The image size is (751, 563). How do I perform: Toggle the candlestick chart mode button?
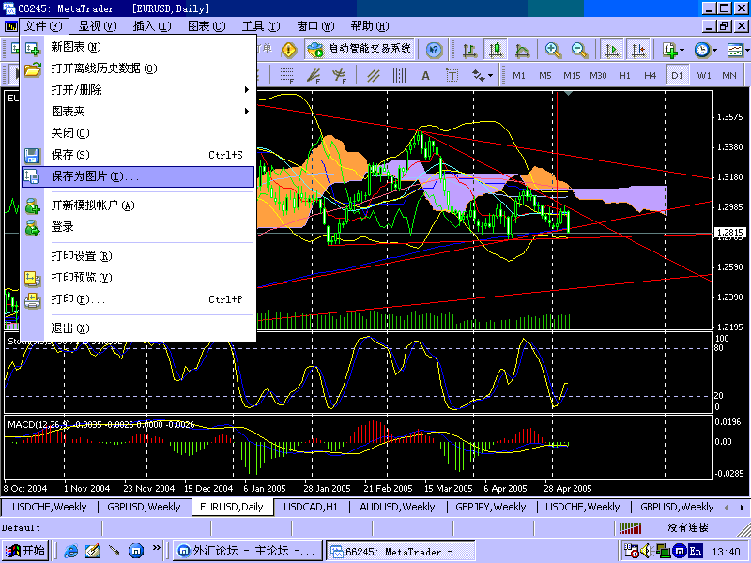[x=495, y=50]
